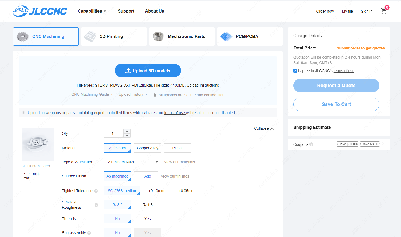Switch to the CNC Machining tab
The width and height of the screenshot is (401, 237).
(x=46, y=37)
